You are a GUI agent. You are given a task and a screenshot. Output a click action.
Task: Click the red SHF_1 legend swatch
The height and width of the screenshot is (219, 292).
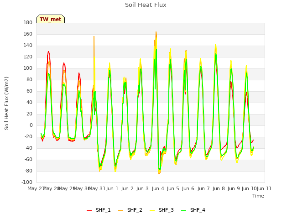pyautogui.click(x=89, y=211)
